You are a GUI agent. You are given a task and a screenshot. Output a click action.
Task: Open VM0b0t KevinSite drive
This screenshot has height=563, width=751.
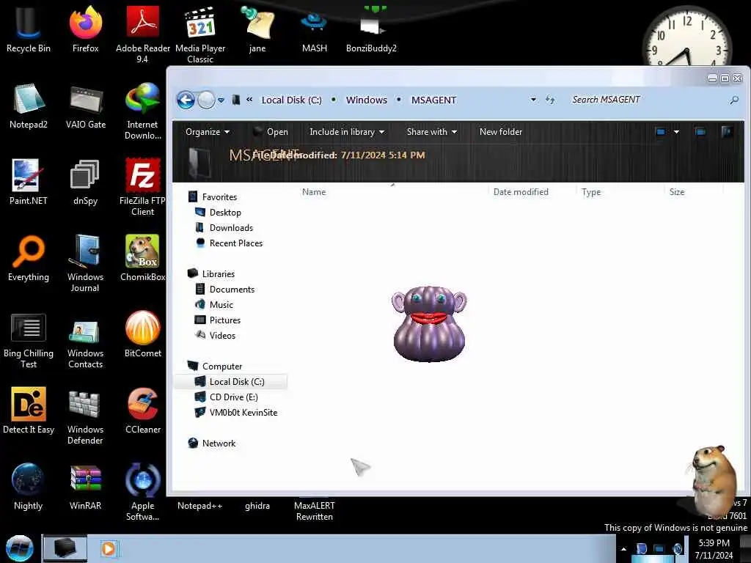coord(236,413)
